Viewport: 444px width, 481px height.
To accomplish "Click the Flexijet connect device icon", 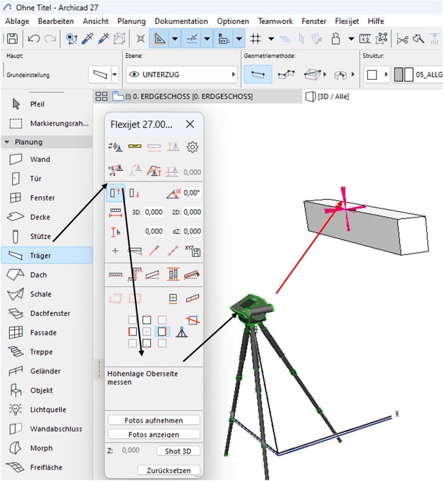I will click(x=115, y=147).
